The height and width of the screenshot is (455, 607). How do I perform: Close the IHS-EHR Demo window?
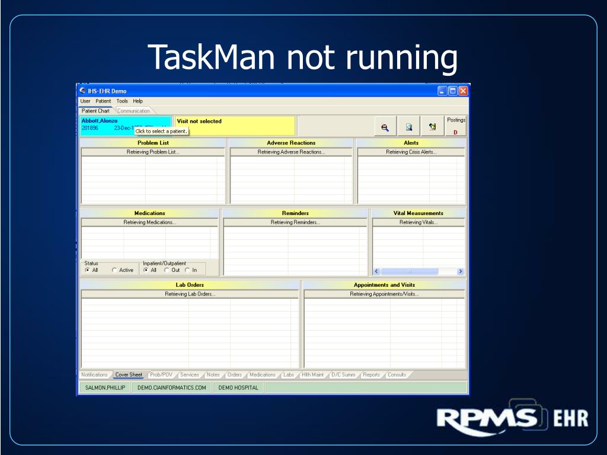tap(463, 91)
